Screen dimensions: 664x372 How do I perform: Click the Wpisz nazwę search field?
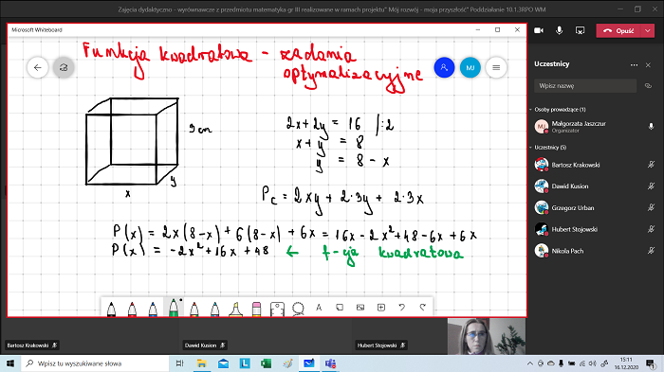tap(585, 86)
